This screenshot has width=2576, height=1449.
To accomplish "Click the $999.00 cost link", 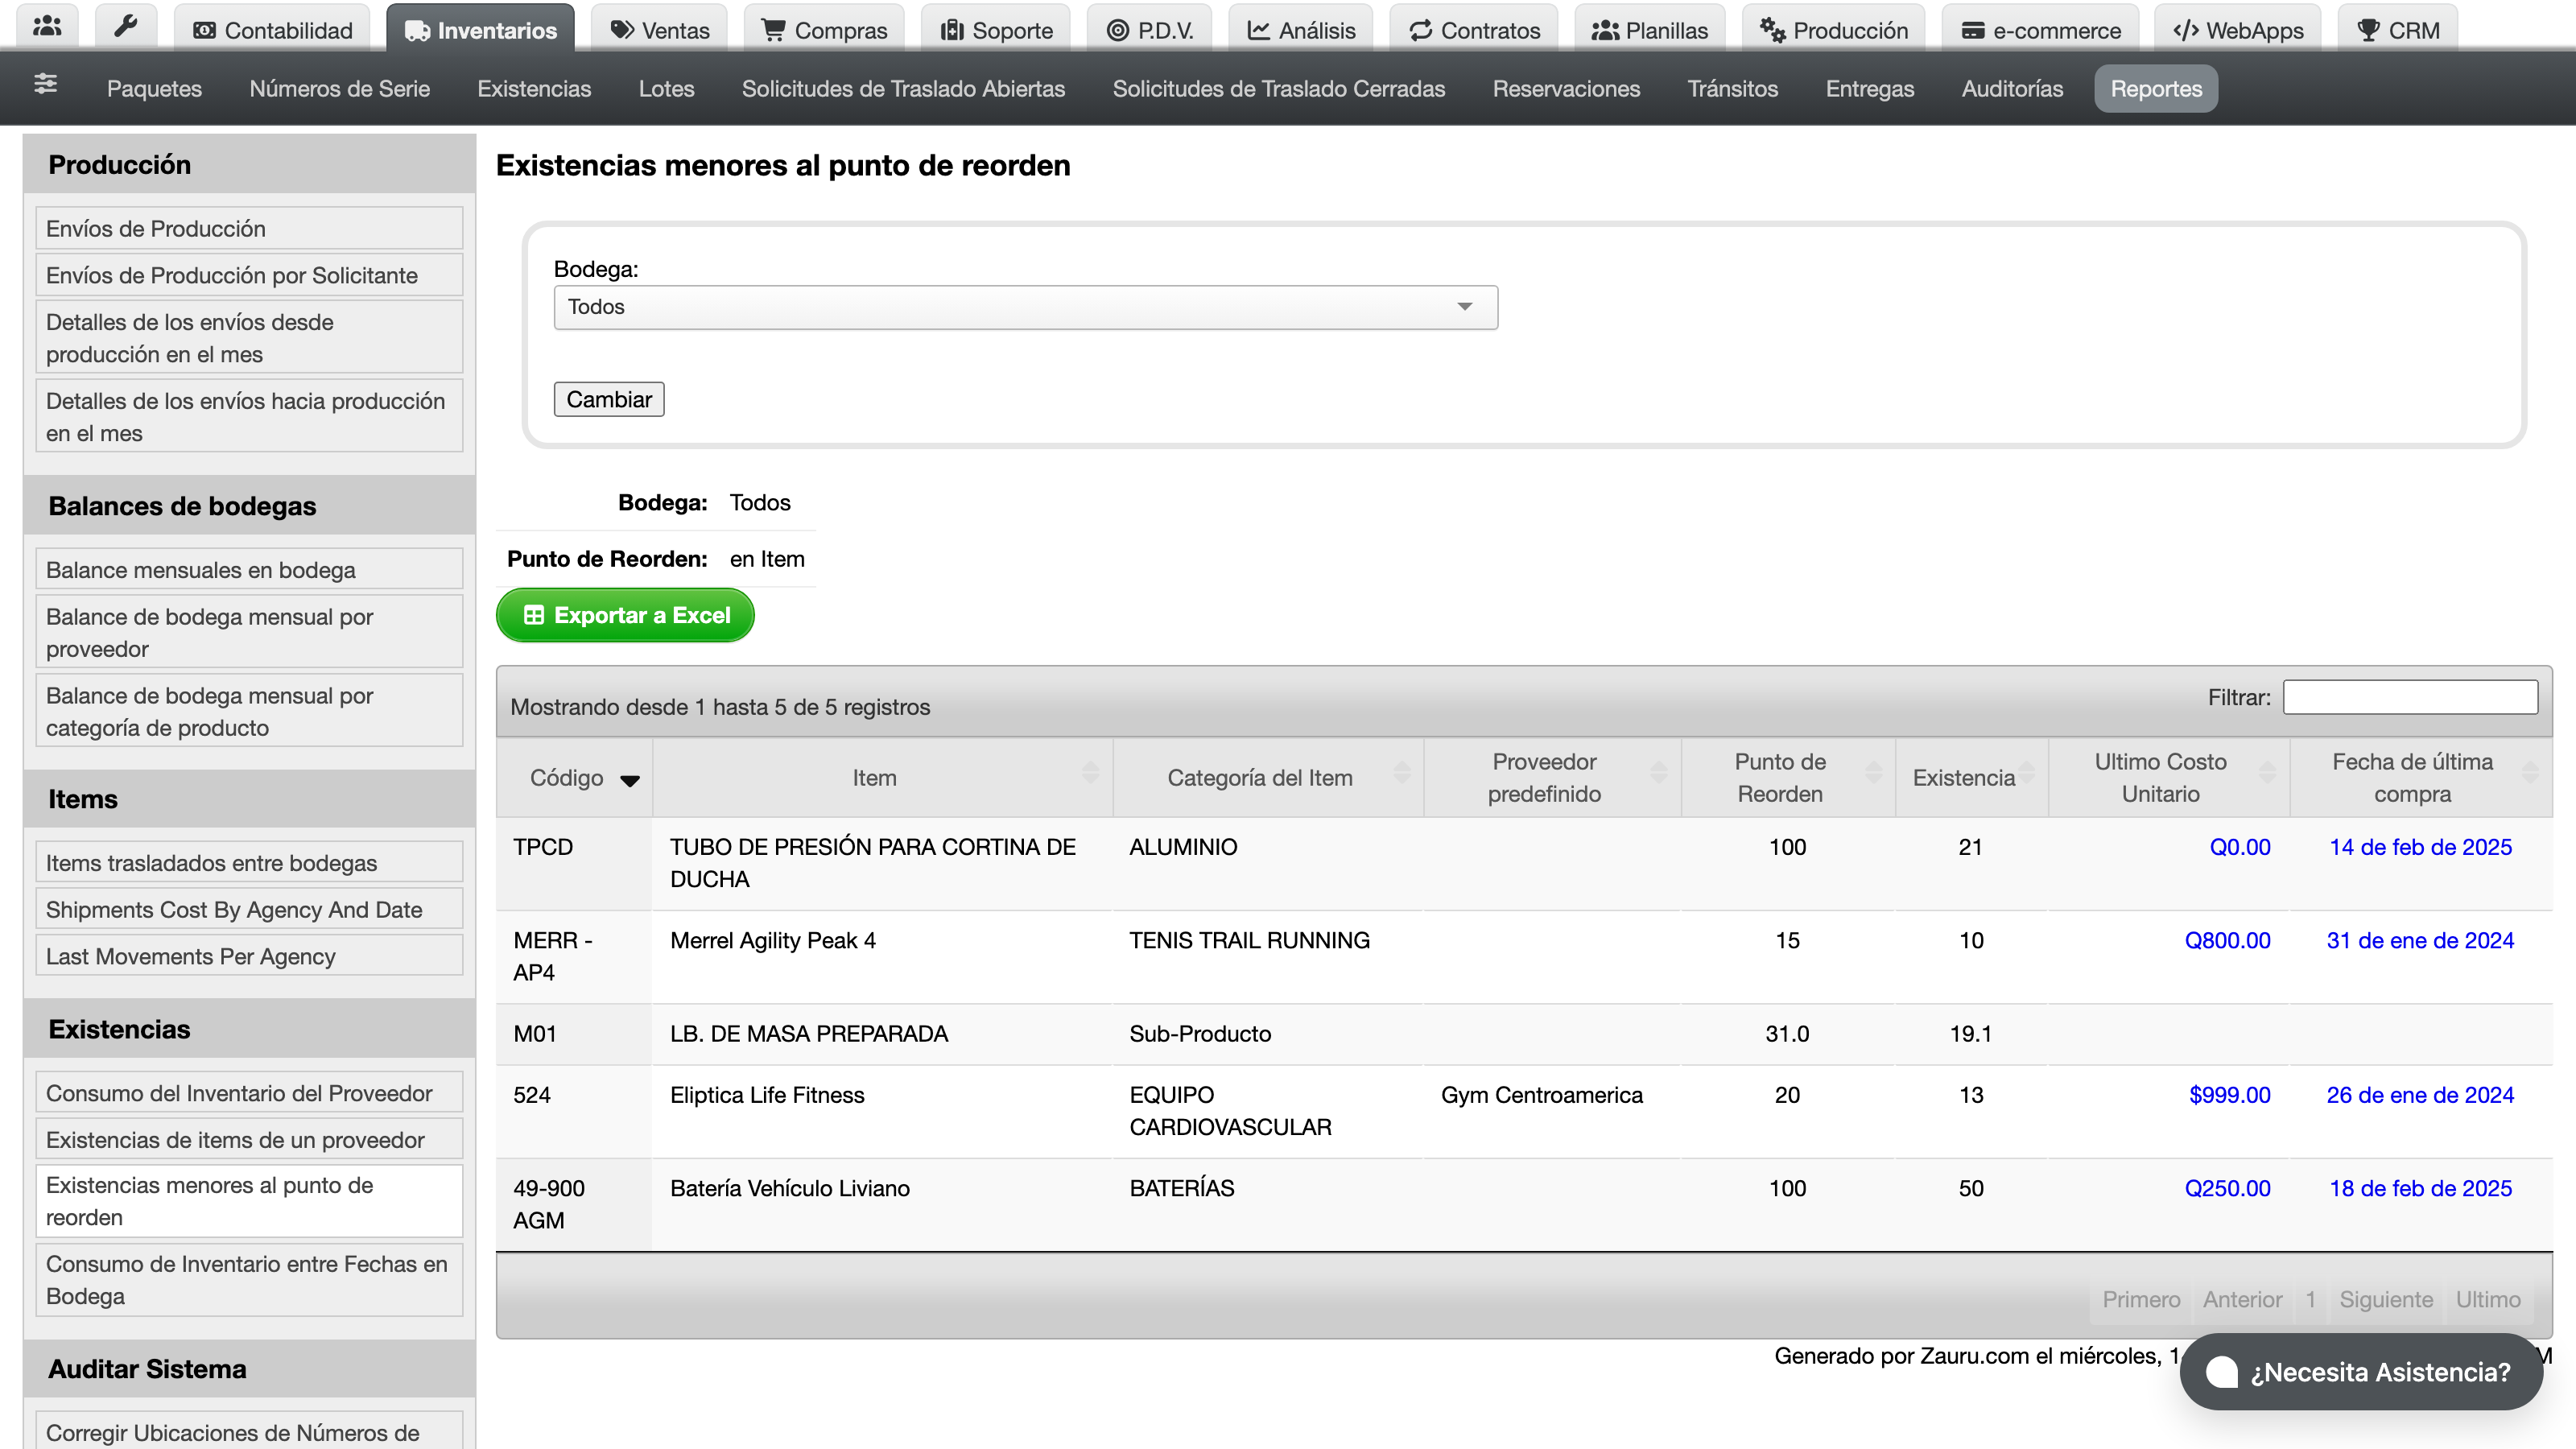I will 2229,1095.
